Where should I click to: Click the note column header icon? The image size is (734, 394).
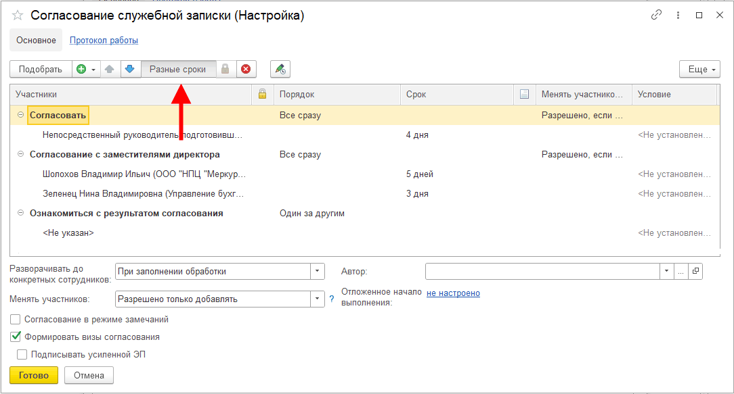[524, 95]
